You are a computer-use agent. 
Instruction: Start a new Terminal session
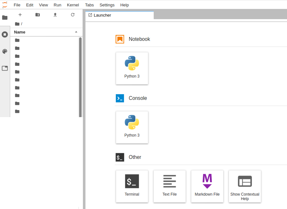pos(132,186)
